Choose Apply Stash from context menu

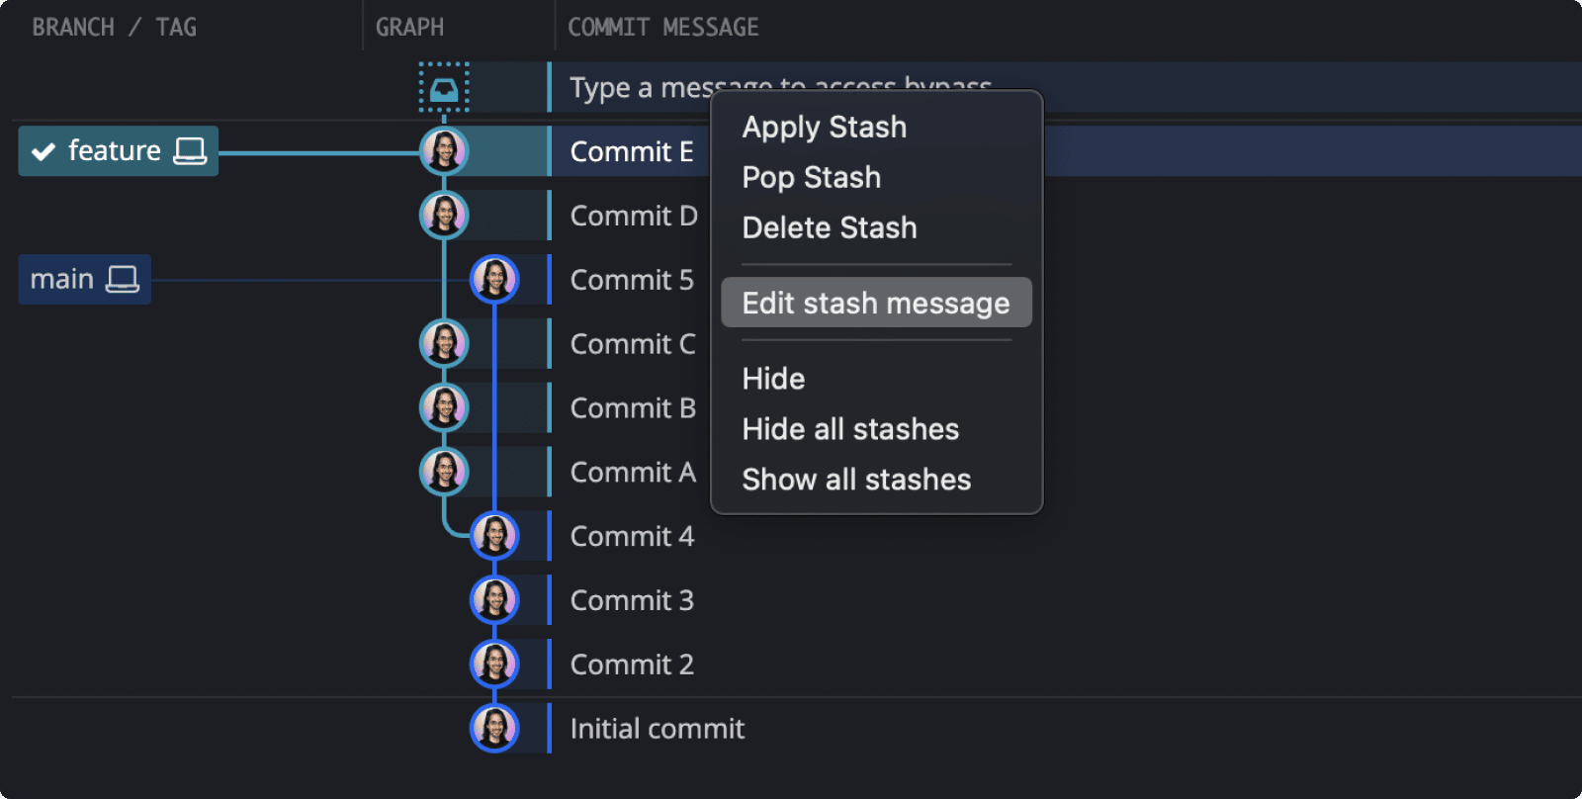[x=825, y=127]
